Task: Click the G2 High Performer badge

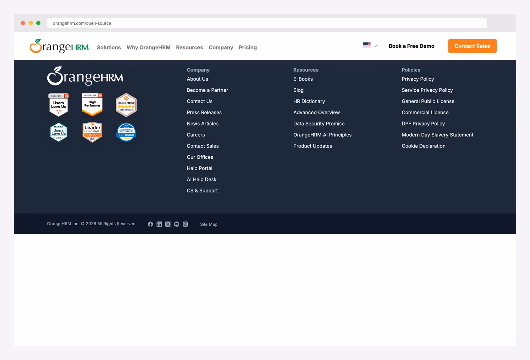Action: (92, 105)
